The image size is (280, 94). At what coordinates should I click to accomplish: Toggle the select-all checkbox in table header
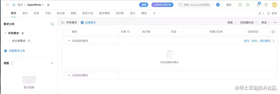65,32
